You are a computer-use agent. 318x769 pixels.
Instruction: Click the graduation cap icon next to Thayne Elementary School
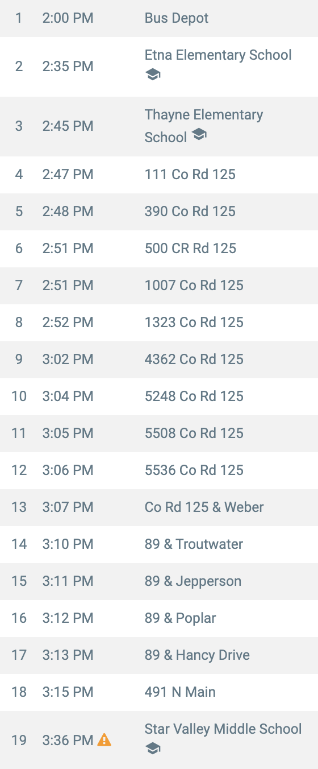[x=199, y=134]
